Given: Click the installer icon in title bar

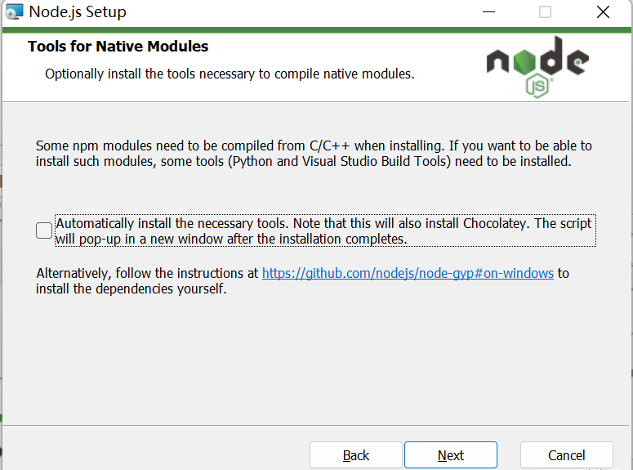Looking at the screenshot, I should point(14,12).
